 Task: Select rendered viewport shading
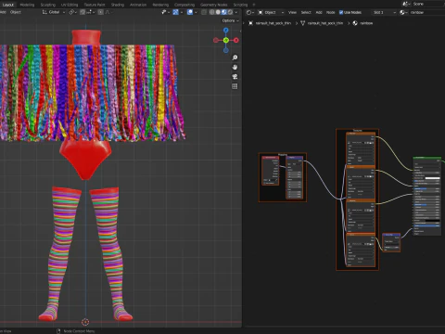(230, 12)
